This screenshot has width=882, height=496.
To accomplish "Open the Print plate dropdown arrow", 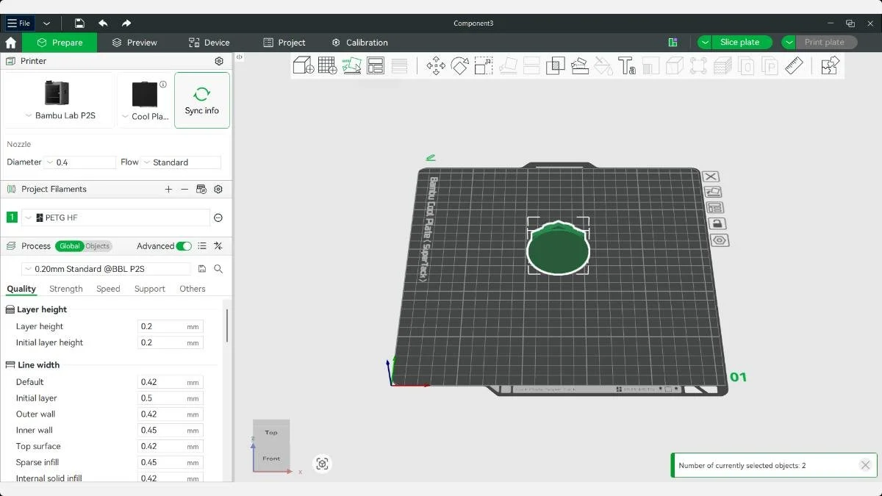I will tap(789, 43).
